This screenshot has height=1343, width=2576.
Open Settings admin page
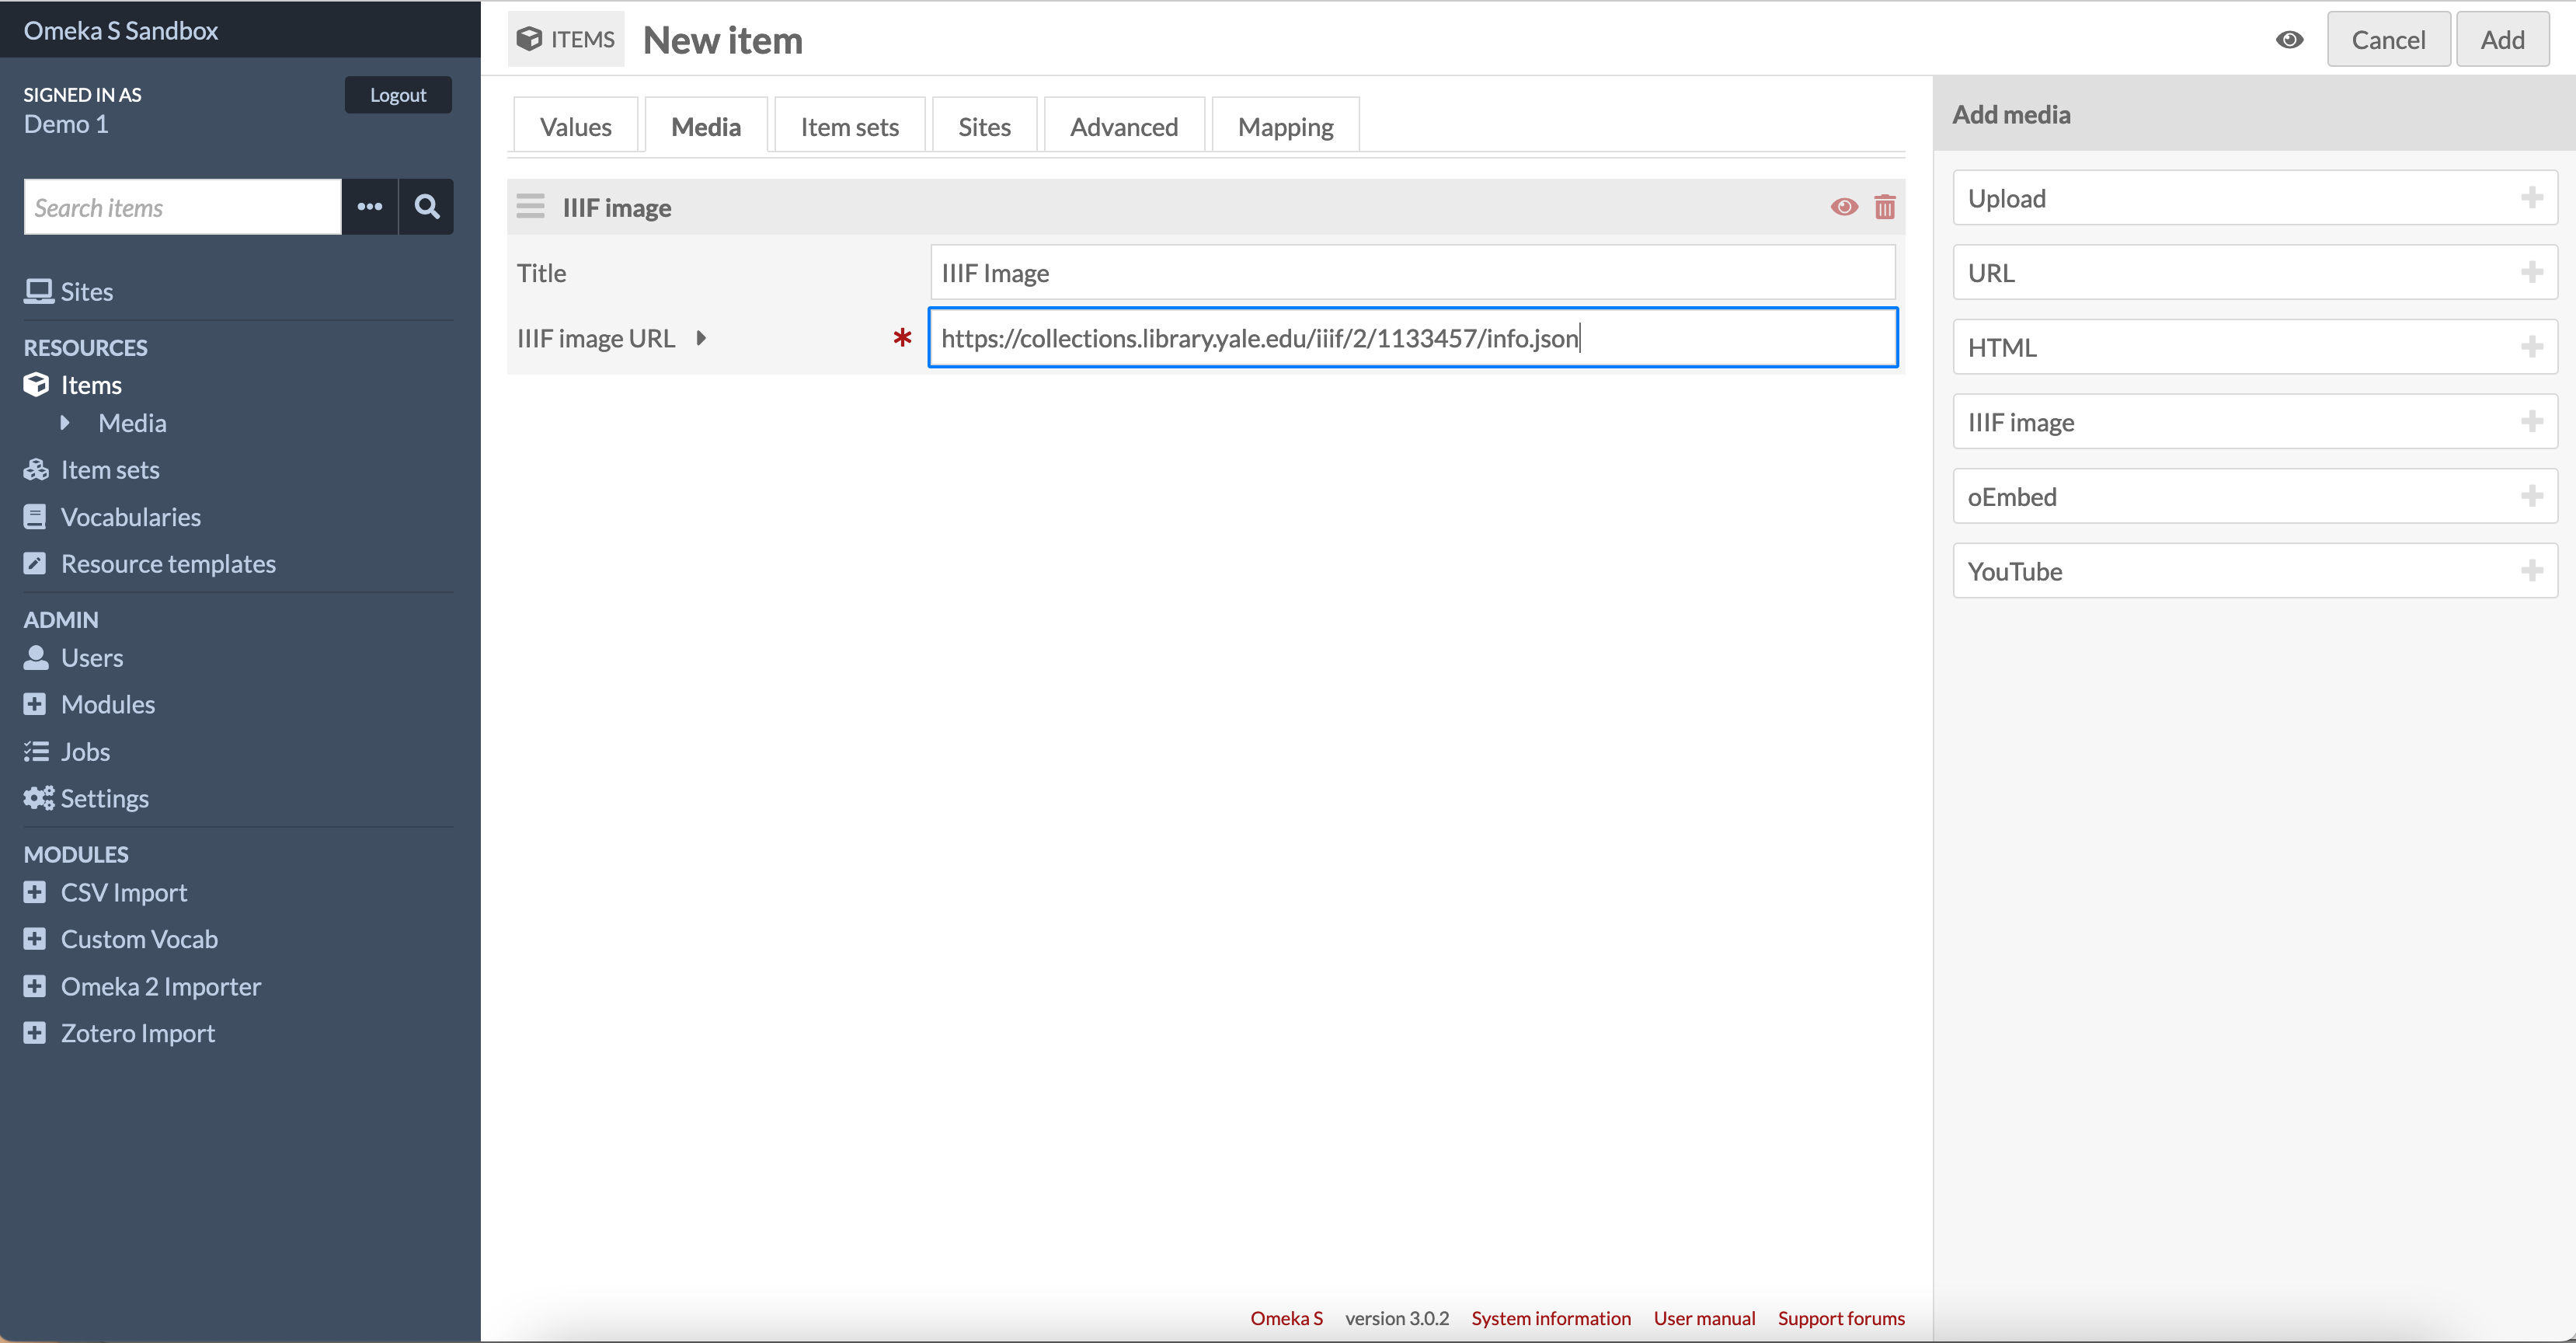tap(87, 799)
